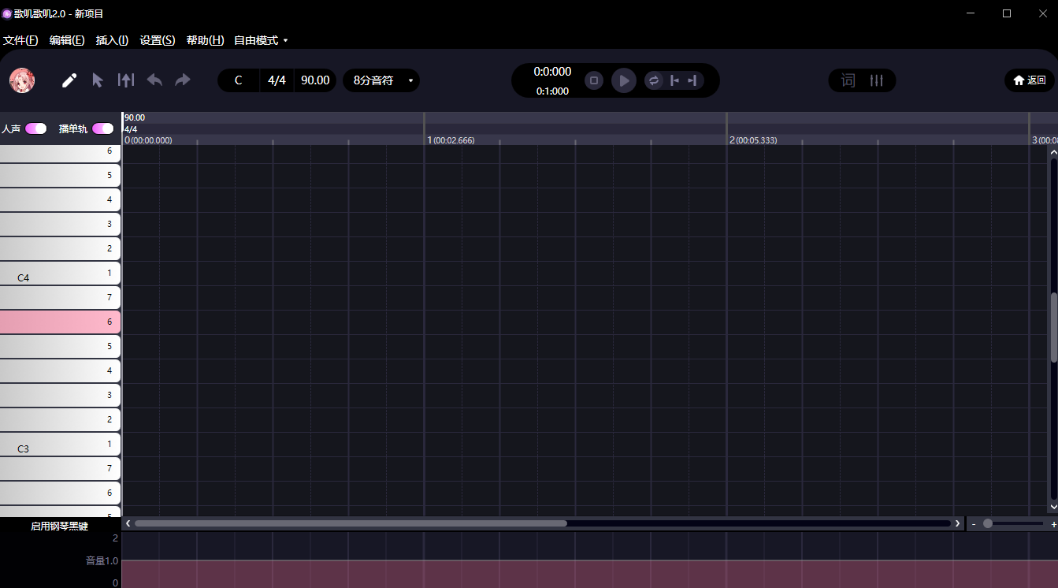Click the 返回 home button

[1029, 80]
